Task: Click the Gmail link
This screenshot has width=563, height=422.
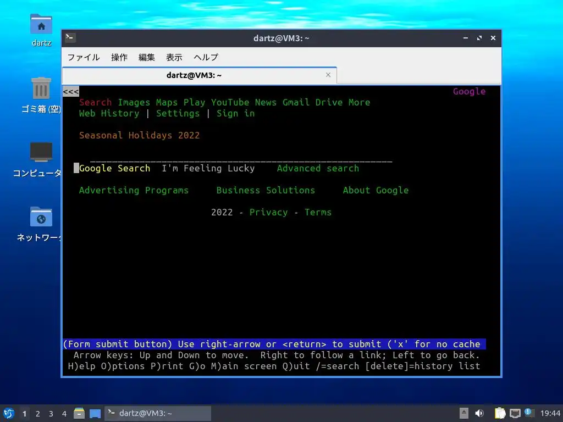Action: tap(296, 102)
